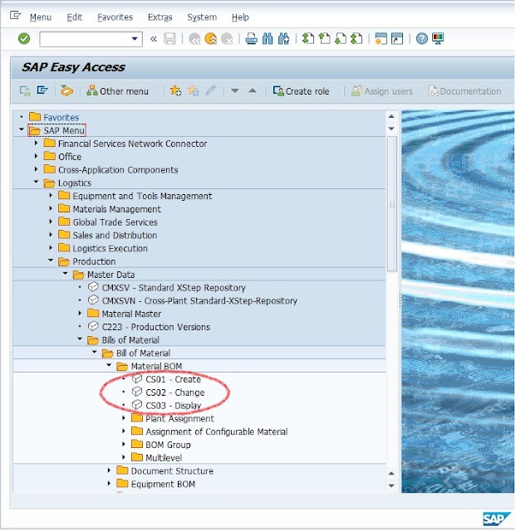Click the SAP Business Workplace icon

pyautogui.click(x=66, y=90)
